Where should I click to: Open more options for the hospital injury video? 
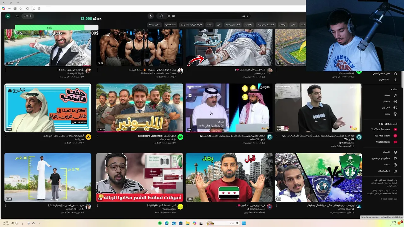(187, 70)
